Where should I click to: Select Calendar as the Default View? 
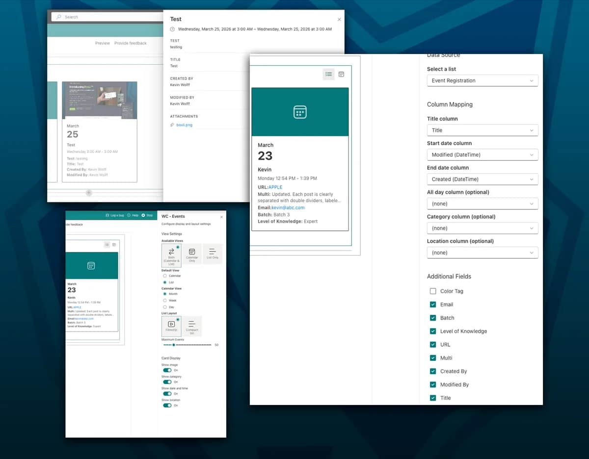coord(164,276)
